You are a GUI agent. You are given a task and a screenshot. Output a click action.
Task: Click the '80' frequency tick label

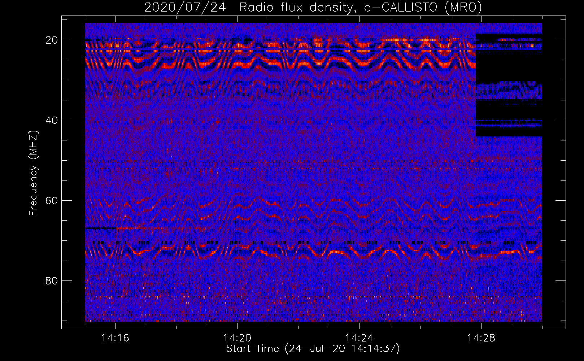point(52,281)
